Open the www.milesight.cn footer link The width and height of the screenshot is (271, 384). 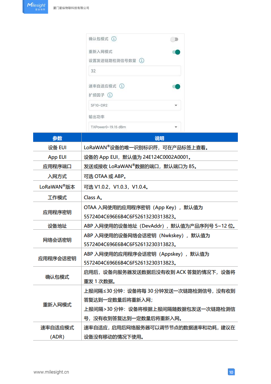pos(51,372)
